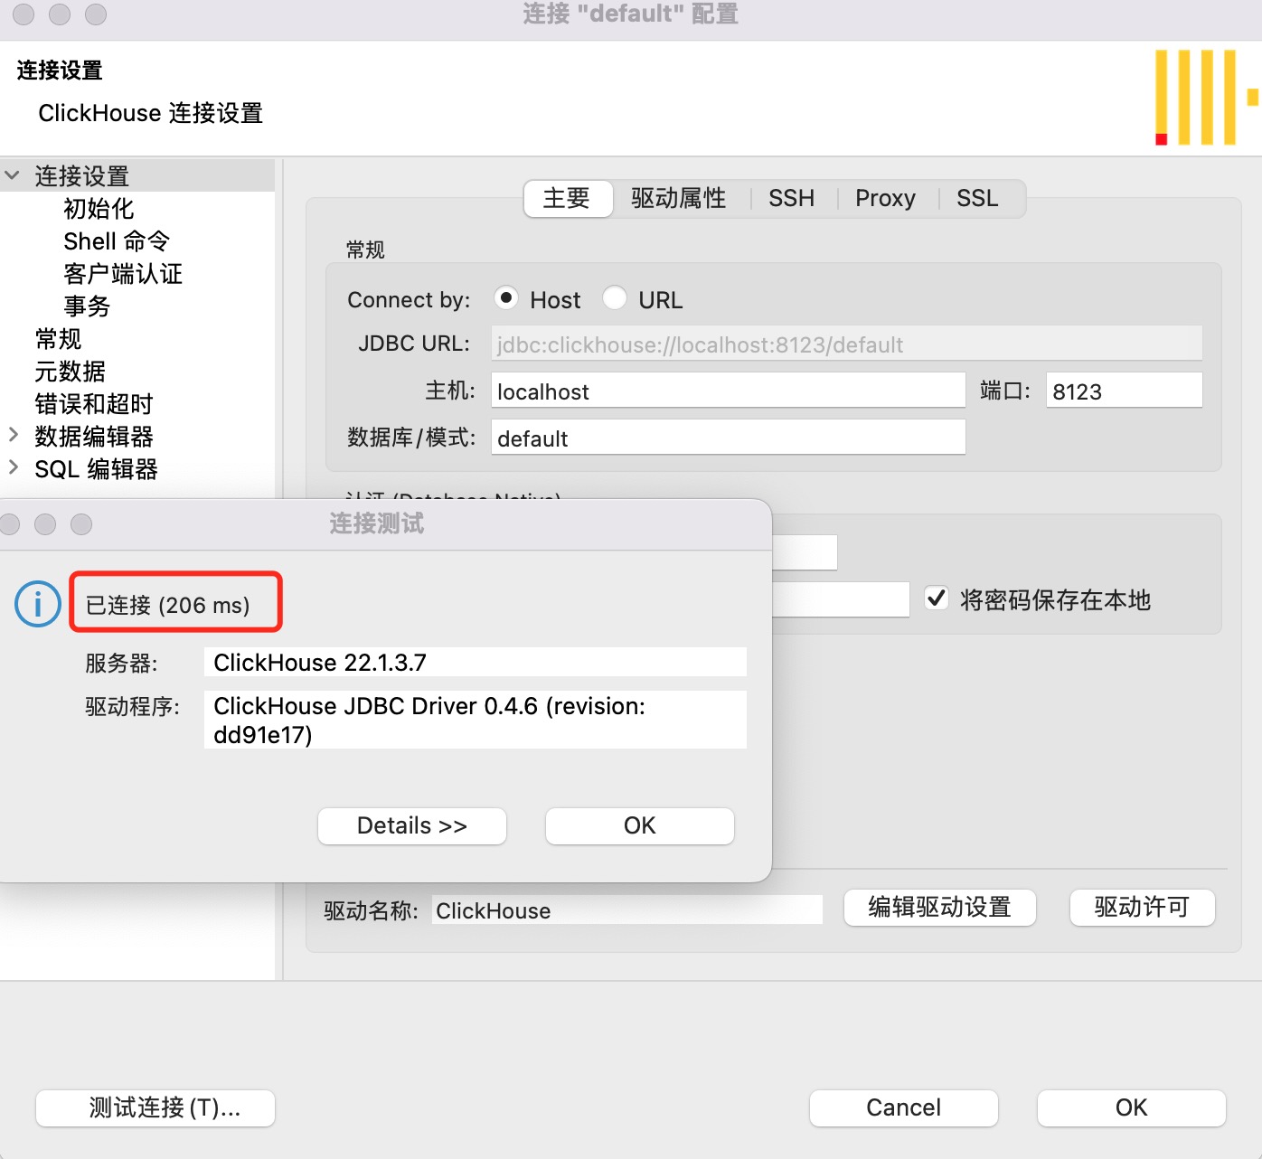
Task: Open the Proxy tab
Action: 886,198
